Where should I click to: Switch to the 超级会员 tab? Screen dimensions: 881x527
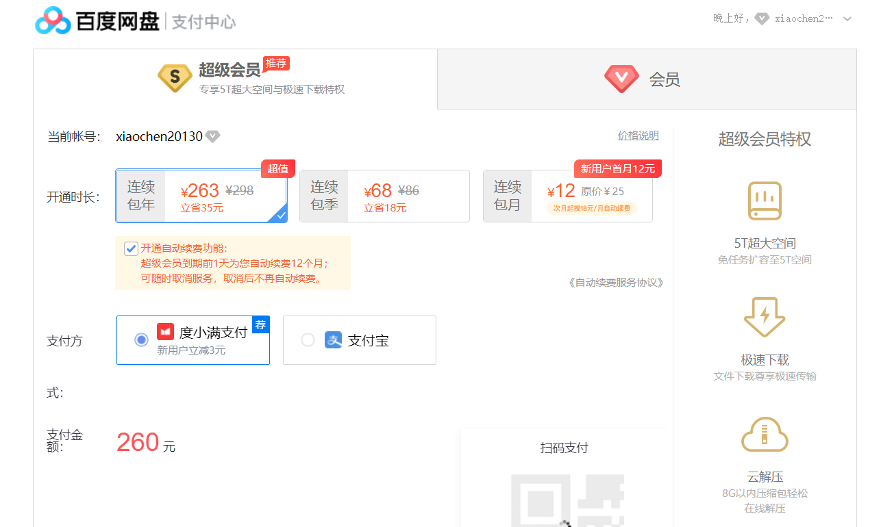(235, 79)
